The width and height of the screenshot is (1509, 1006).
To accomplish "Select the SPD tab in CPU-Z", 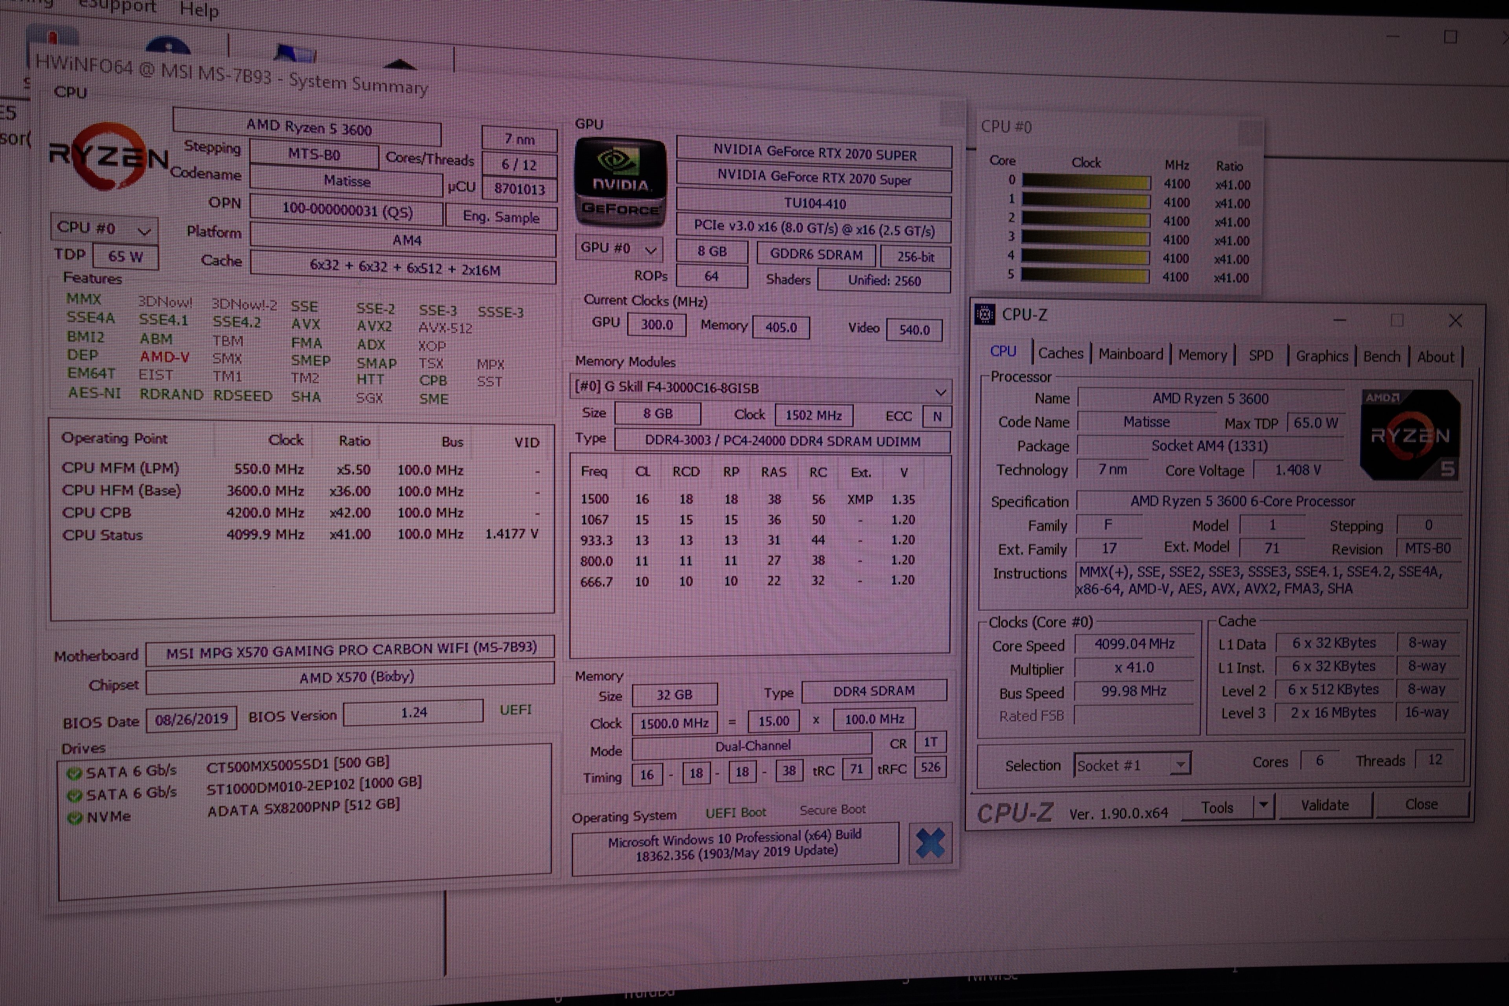I will pos(1261,356).
